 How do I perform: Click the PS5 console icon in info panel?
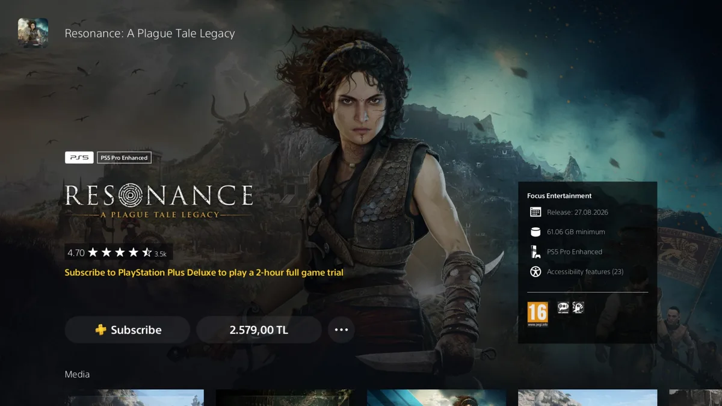[x=535, y=251]
